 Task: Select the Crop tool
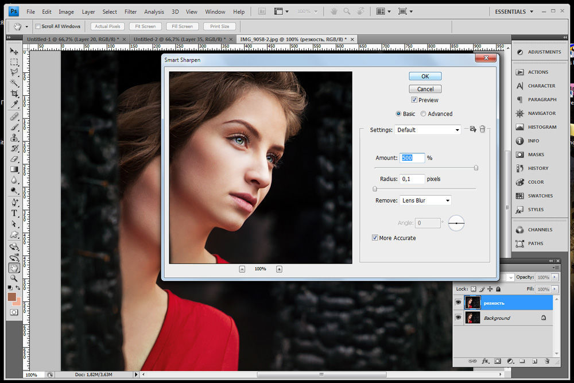pos(14,94)
